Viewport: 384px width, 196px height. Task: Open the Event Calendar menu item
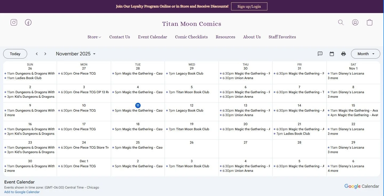[x=153, y=37]
